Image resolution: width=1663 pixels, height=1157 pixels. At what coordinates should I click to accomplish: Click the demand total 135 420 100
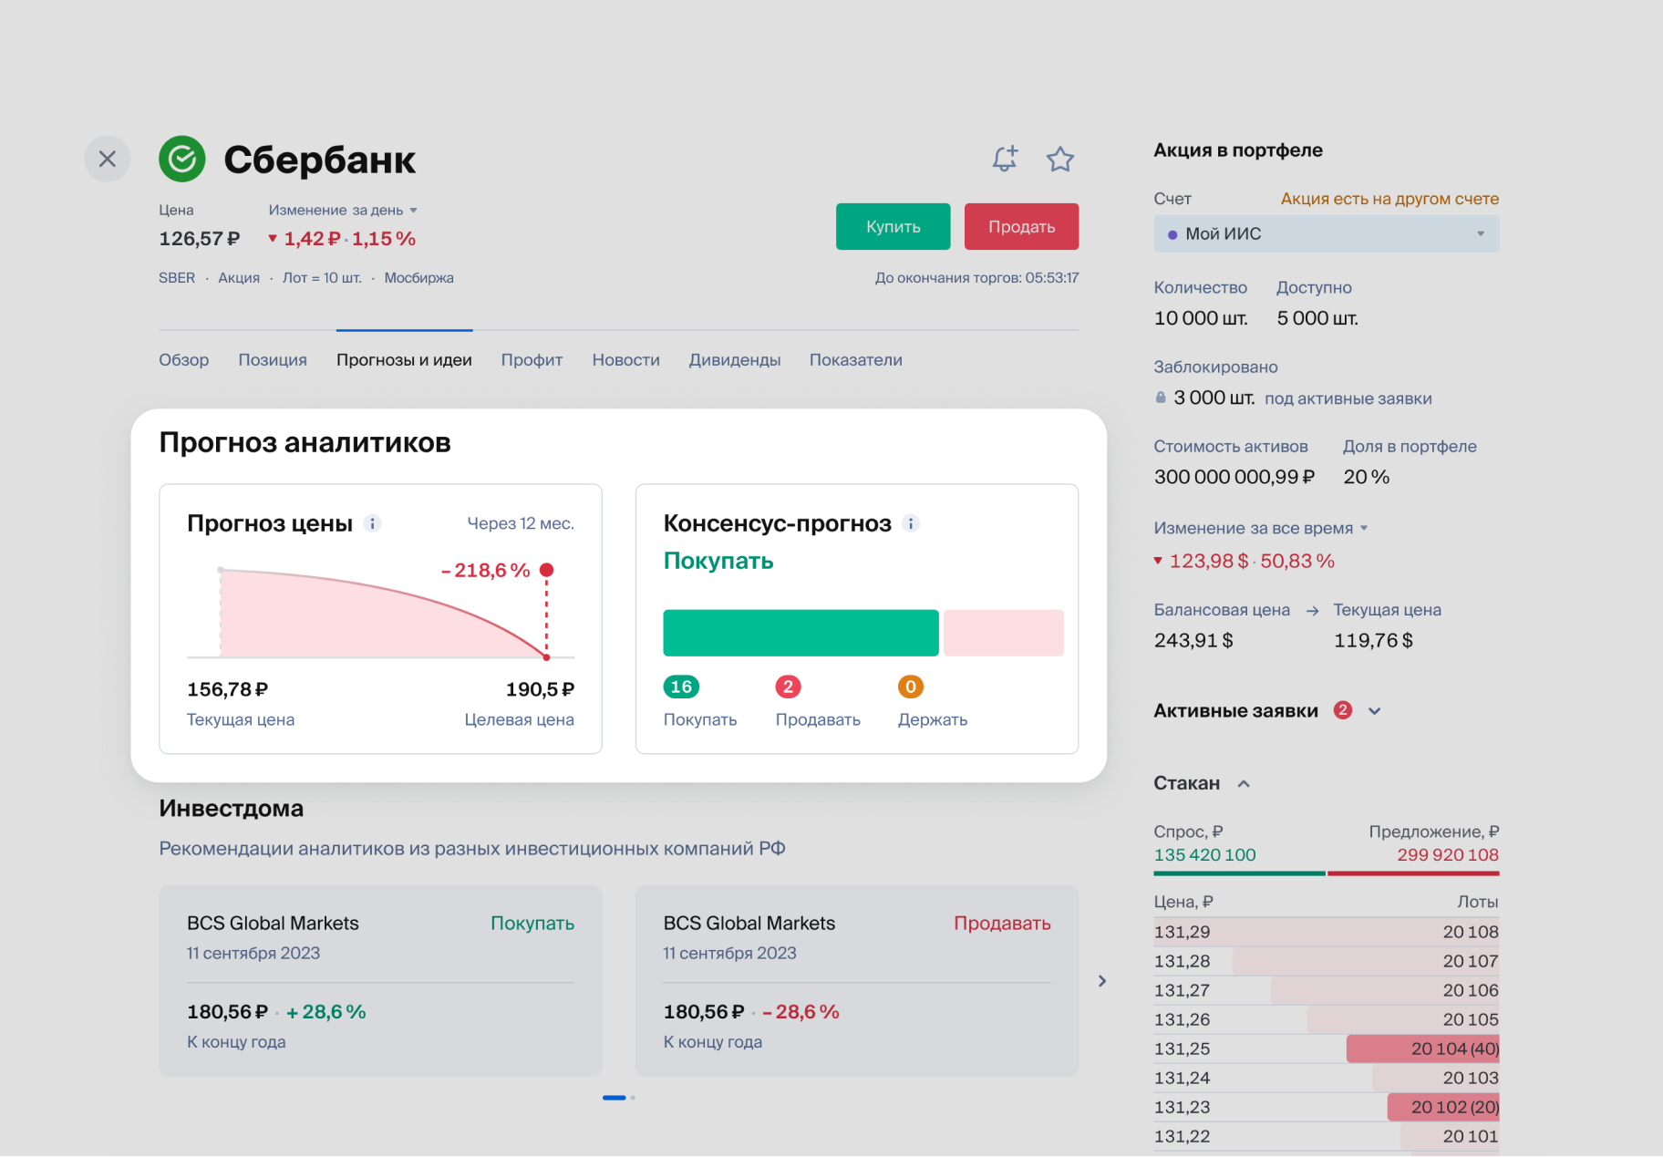pos(1205,855)
